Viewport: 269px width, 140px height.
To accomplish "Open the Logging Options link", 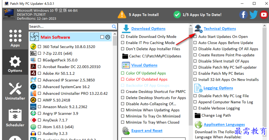I will pos(218,88).
